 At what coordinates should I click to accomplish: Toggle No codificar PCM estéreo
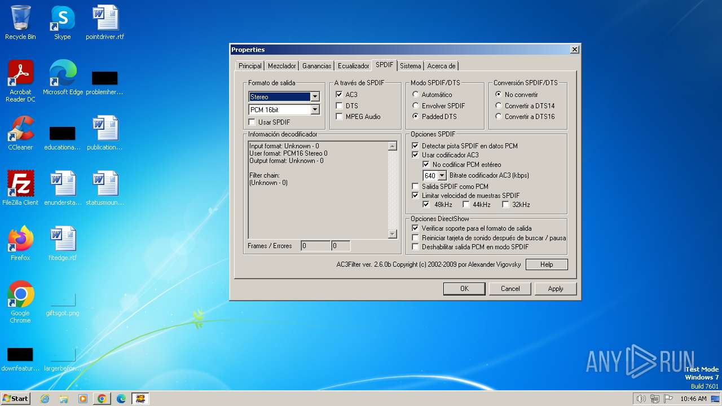pyautogui.click(x=426, y=165)
